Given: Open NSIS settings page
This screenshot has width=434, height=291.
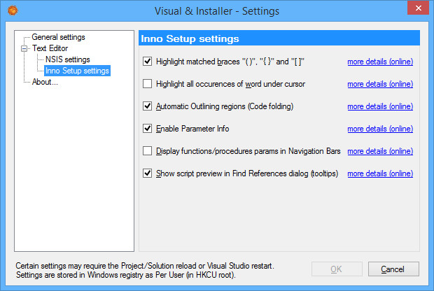Looking at the screenshot, I should point(67,59).
